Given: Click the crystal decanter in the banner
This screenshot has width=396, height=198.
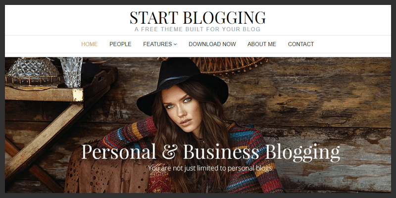Looking at the screenshot, I should click(x=33, y=72).
